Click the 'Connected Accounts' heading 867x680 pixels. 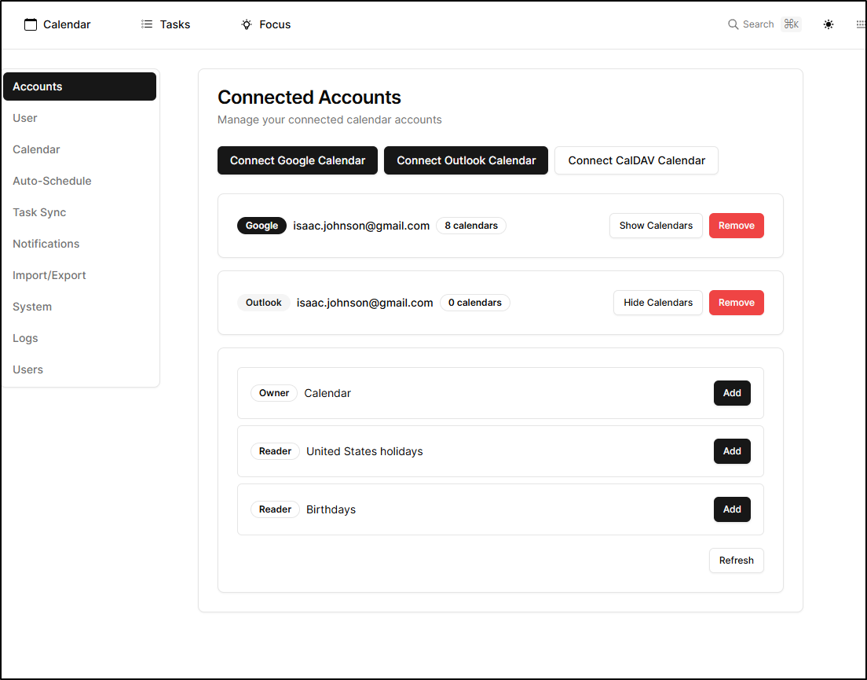click(x=309, y=97)
